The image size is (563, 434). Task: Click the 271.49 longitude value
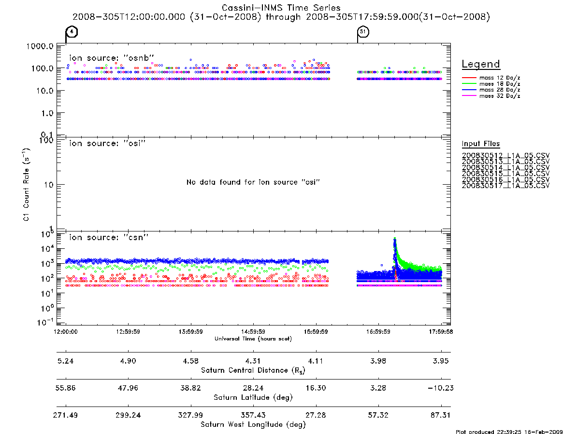pyautogui.click(x=66, y=415)
